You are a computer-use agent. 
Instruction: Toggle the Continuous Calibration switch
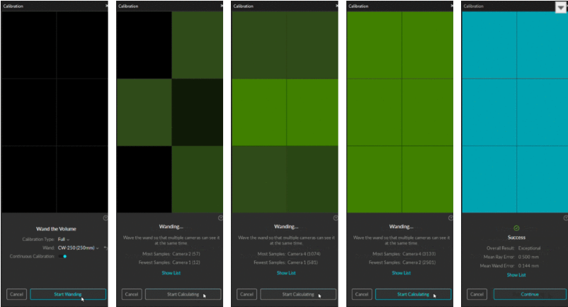(x=64, y=257)
